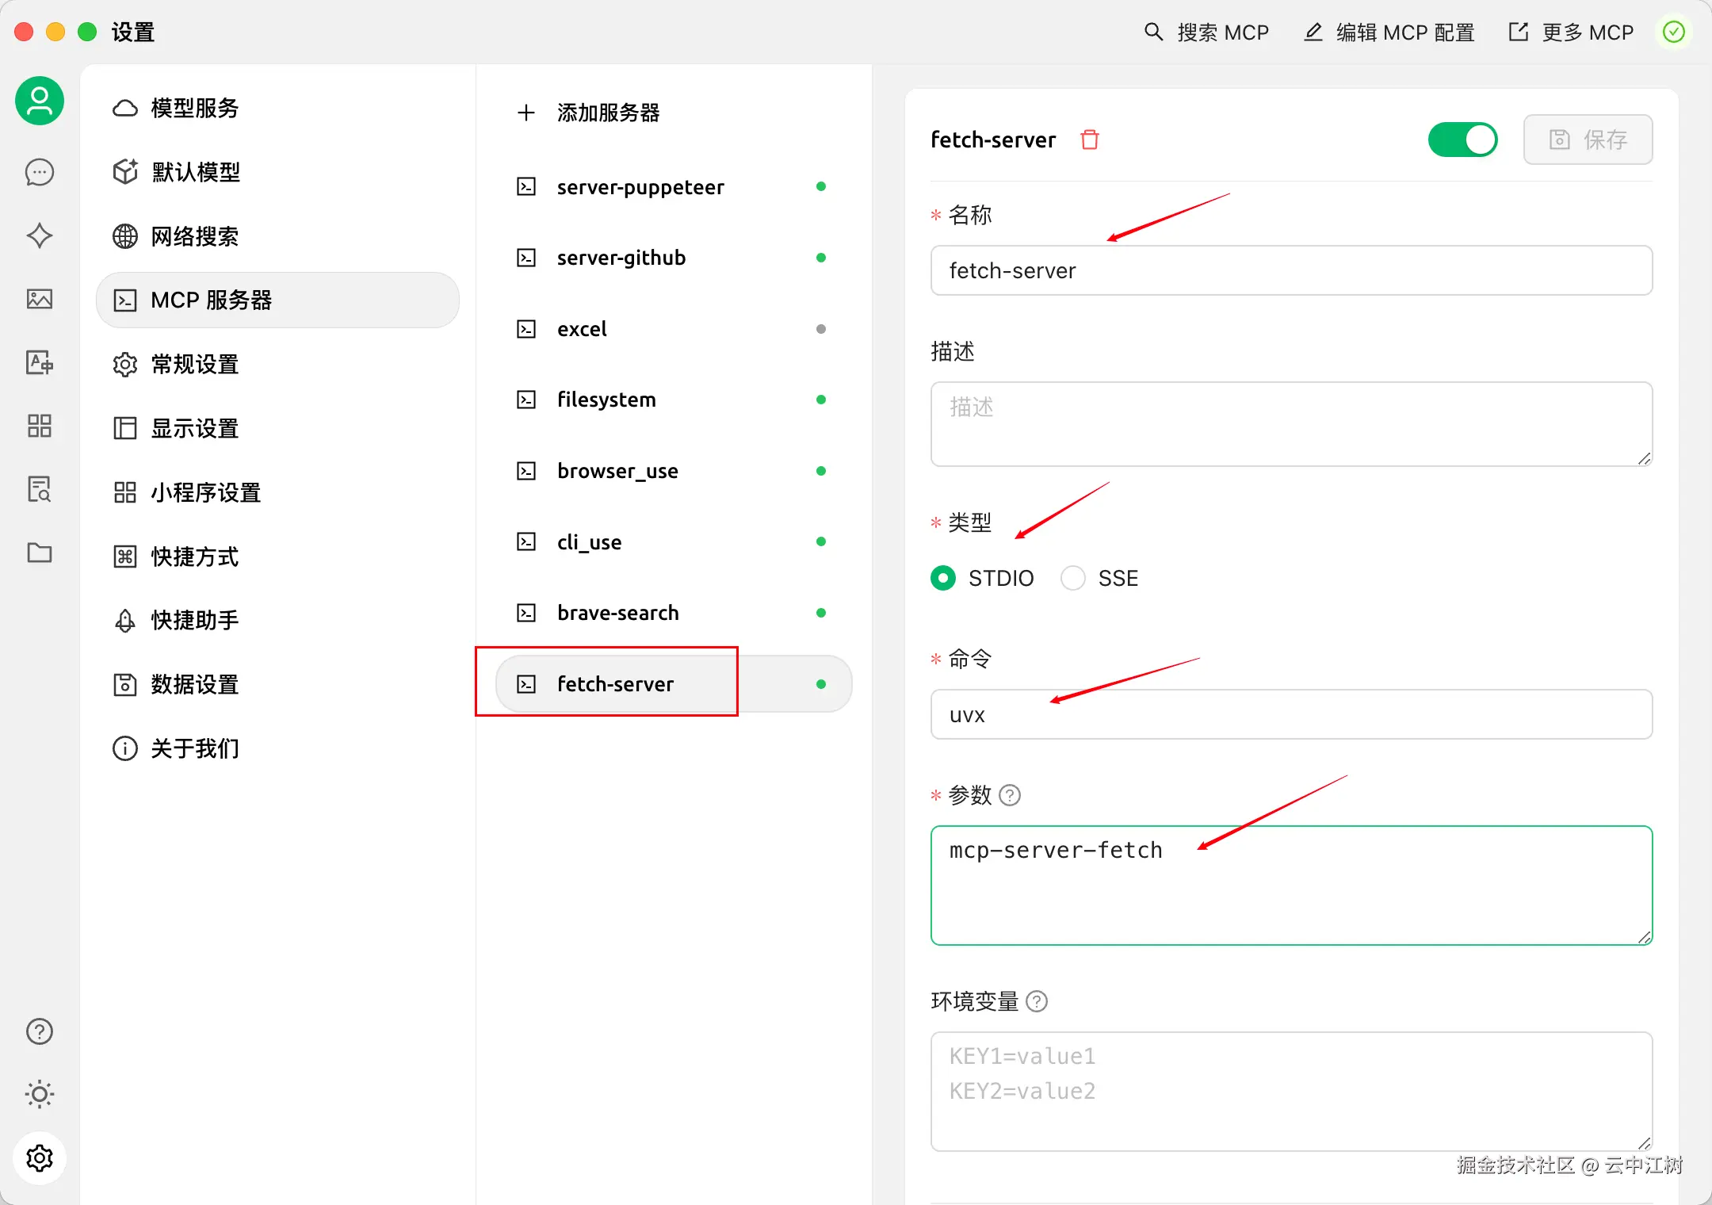1712x1205 pixels.
Task: Go to 网络搜索 settings section
Action: [x=195, y=236]
